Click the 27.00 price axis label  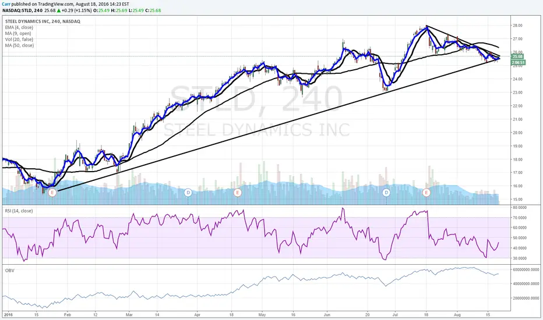click(x=517, y=39)
